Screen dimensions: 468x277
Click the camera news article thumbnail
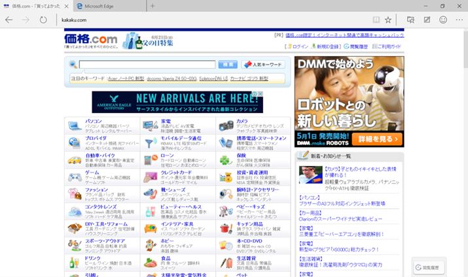pos(310,175)
